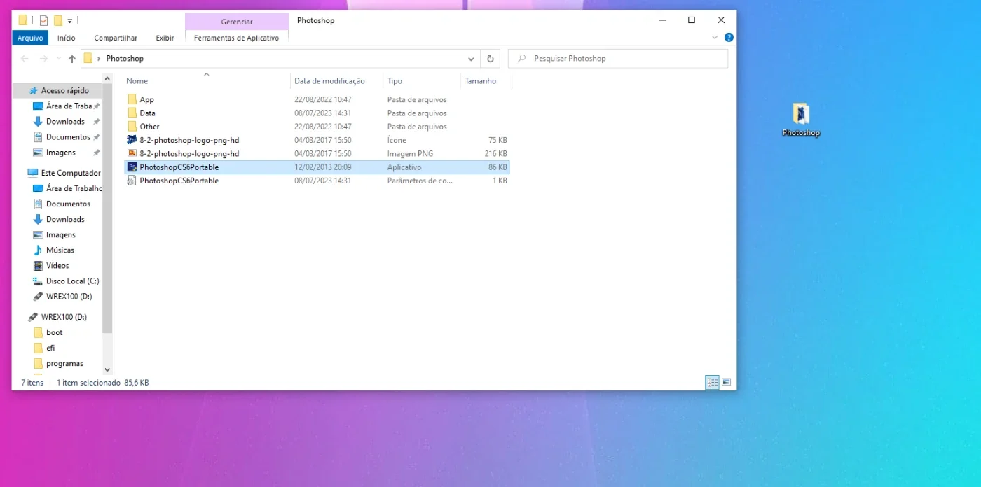Click the refresh button beside address bar
This screenshot has height=487, width=981.
pos(490,59)
